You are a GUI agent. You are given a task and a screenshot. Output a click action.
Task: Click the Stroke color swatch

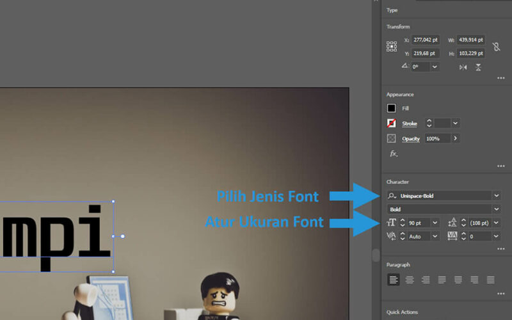pos(391,123)
